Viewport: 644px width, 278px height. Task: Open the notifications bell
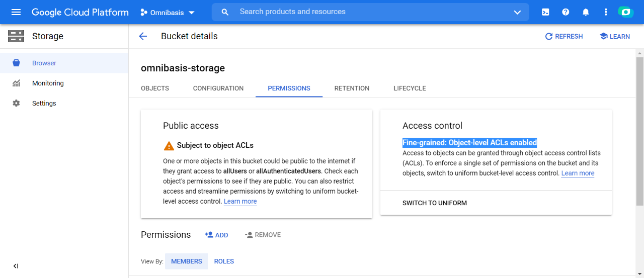[x=586, y=12]
